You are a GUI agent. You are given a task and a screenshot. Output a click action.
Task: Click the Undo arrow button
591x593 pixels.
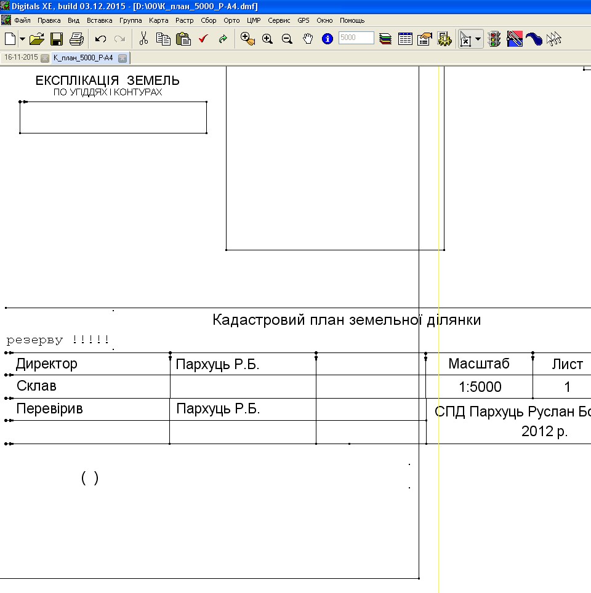101,39
